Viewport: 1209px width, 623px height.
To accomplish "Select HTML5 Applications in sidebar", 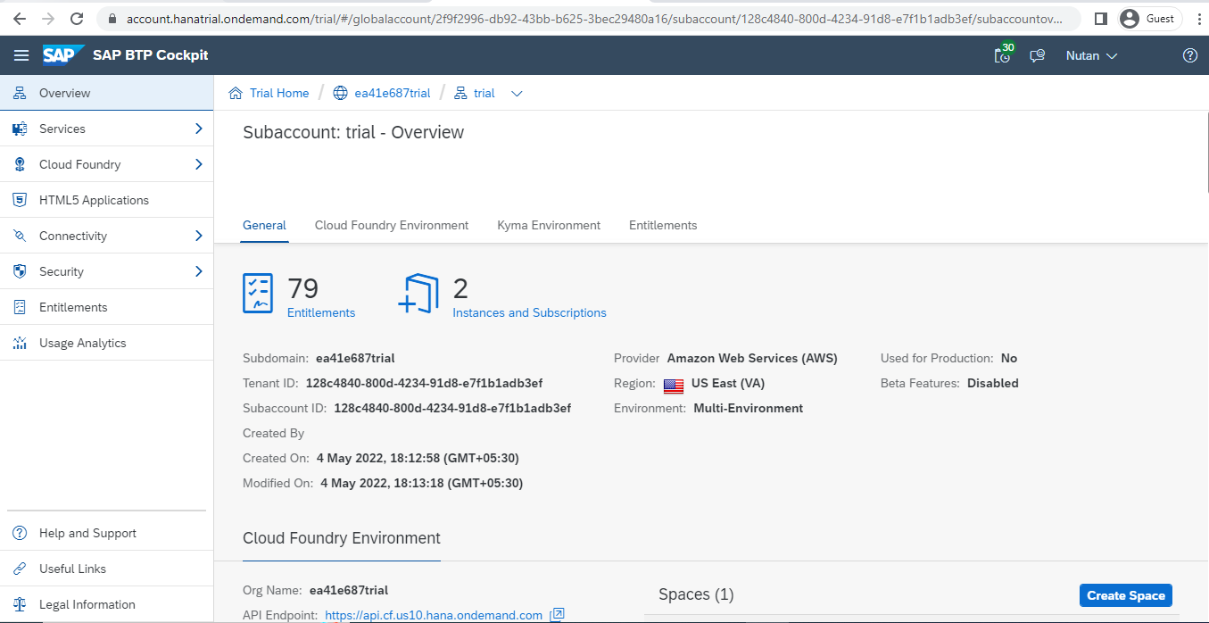I will pyautogui.click(x=107, y=200).
